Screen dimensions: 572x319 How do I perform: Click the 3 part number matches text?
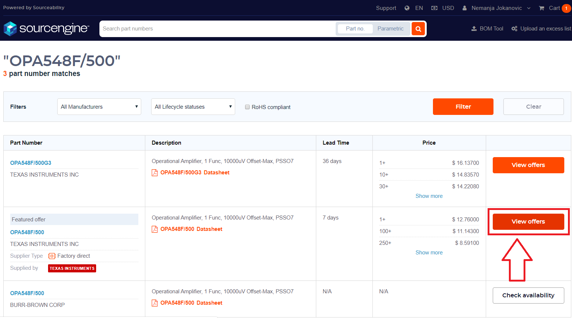point(41,74)
